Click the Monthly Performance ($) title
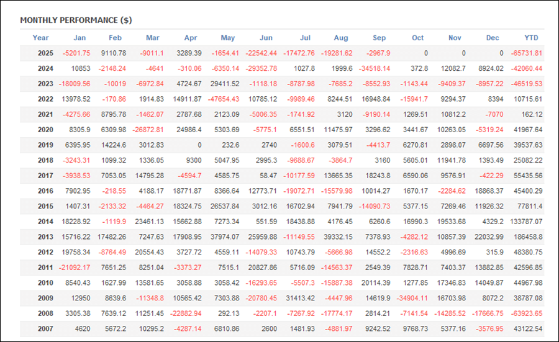This screenshot has width=559, height=342. tap(76, 20)
